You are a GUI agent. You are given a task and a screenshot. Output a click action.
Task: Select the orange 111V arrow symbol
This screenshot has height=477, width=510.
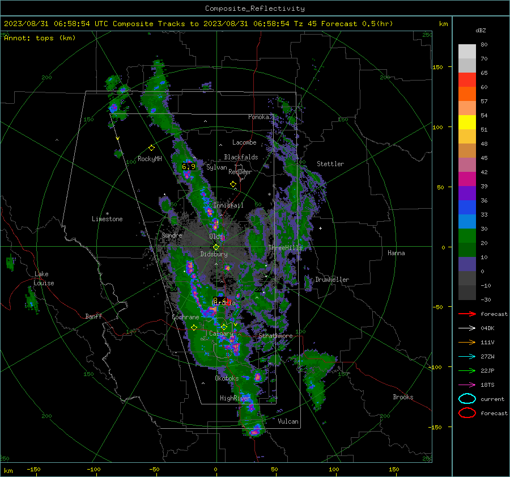467,342
